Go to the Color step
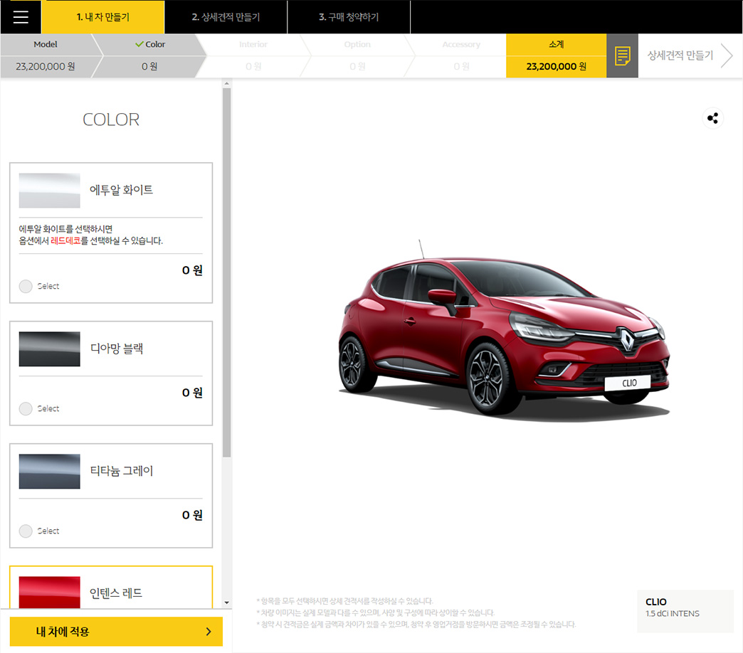Viewport: 743px width, 653px height. point(149,55)
